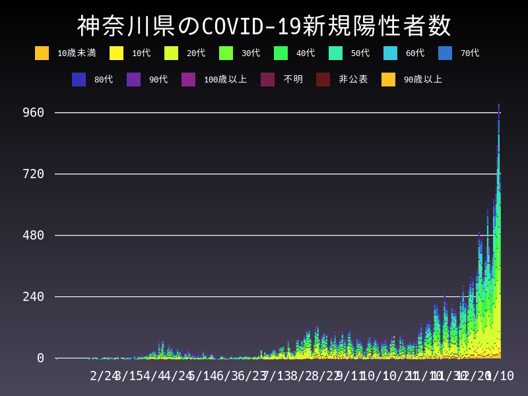Select the blue 70代 legend swatch

point(445,53)
